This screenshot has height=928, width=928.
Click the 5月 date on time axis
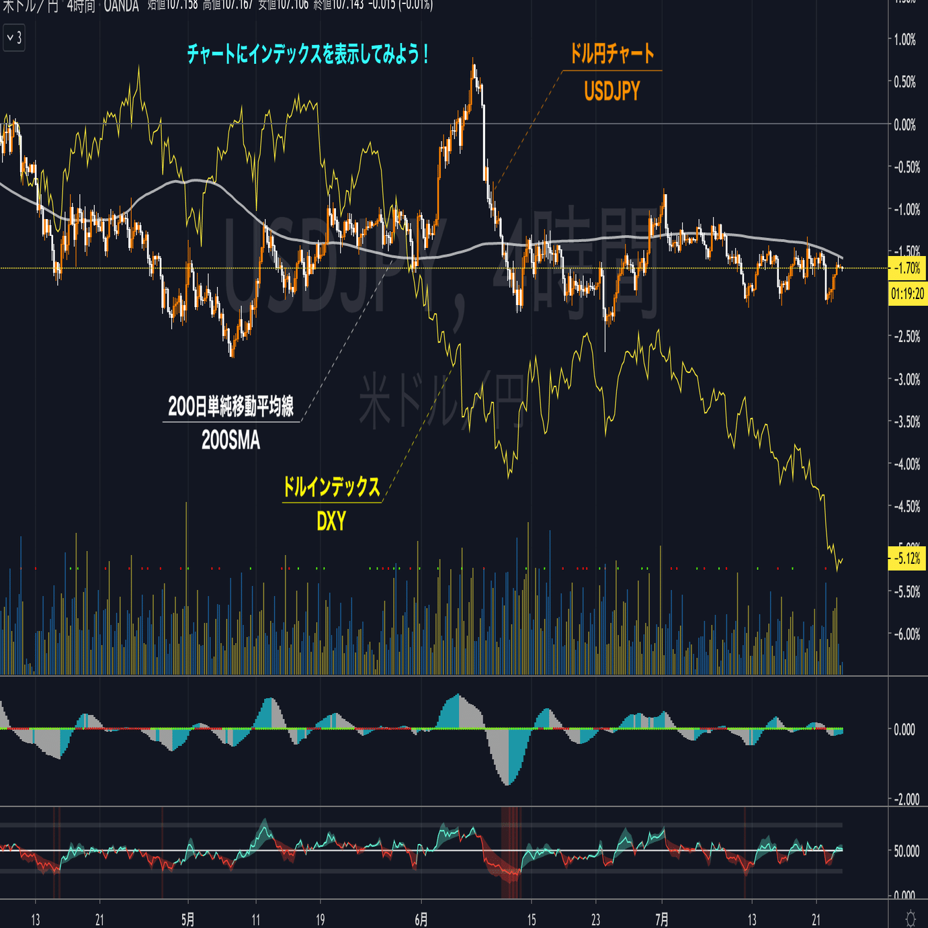188,919
